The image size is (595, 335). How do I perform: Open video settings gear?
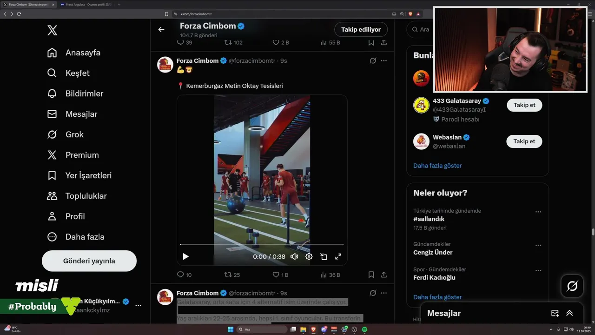tap(309, 256)
